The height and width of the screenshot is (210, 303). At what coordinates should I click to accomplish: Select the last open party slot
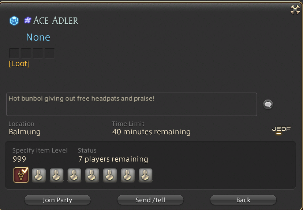tap(146, 175)
